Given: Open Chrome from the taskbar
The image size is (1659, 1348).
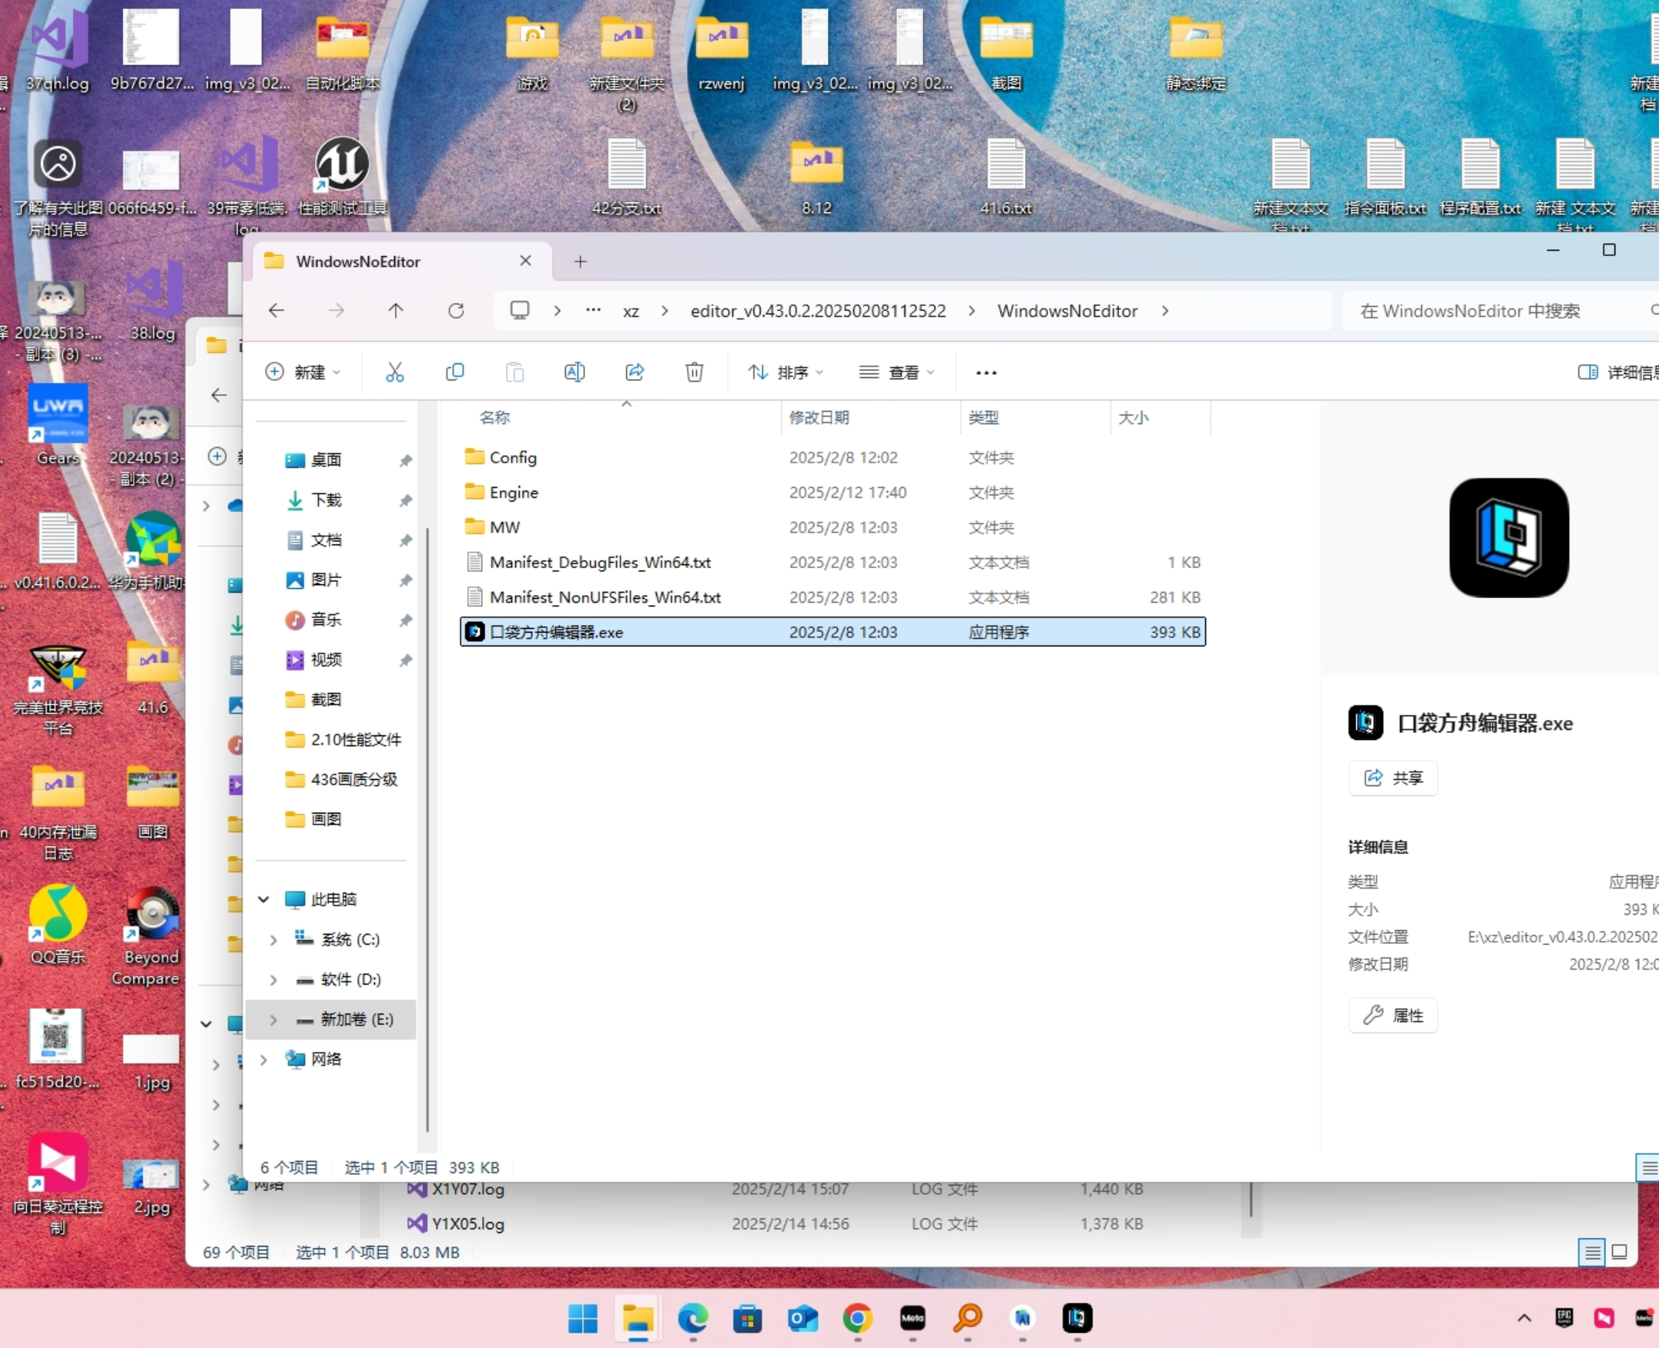Looking at the screenshot, I should pos(857,1318).
